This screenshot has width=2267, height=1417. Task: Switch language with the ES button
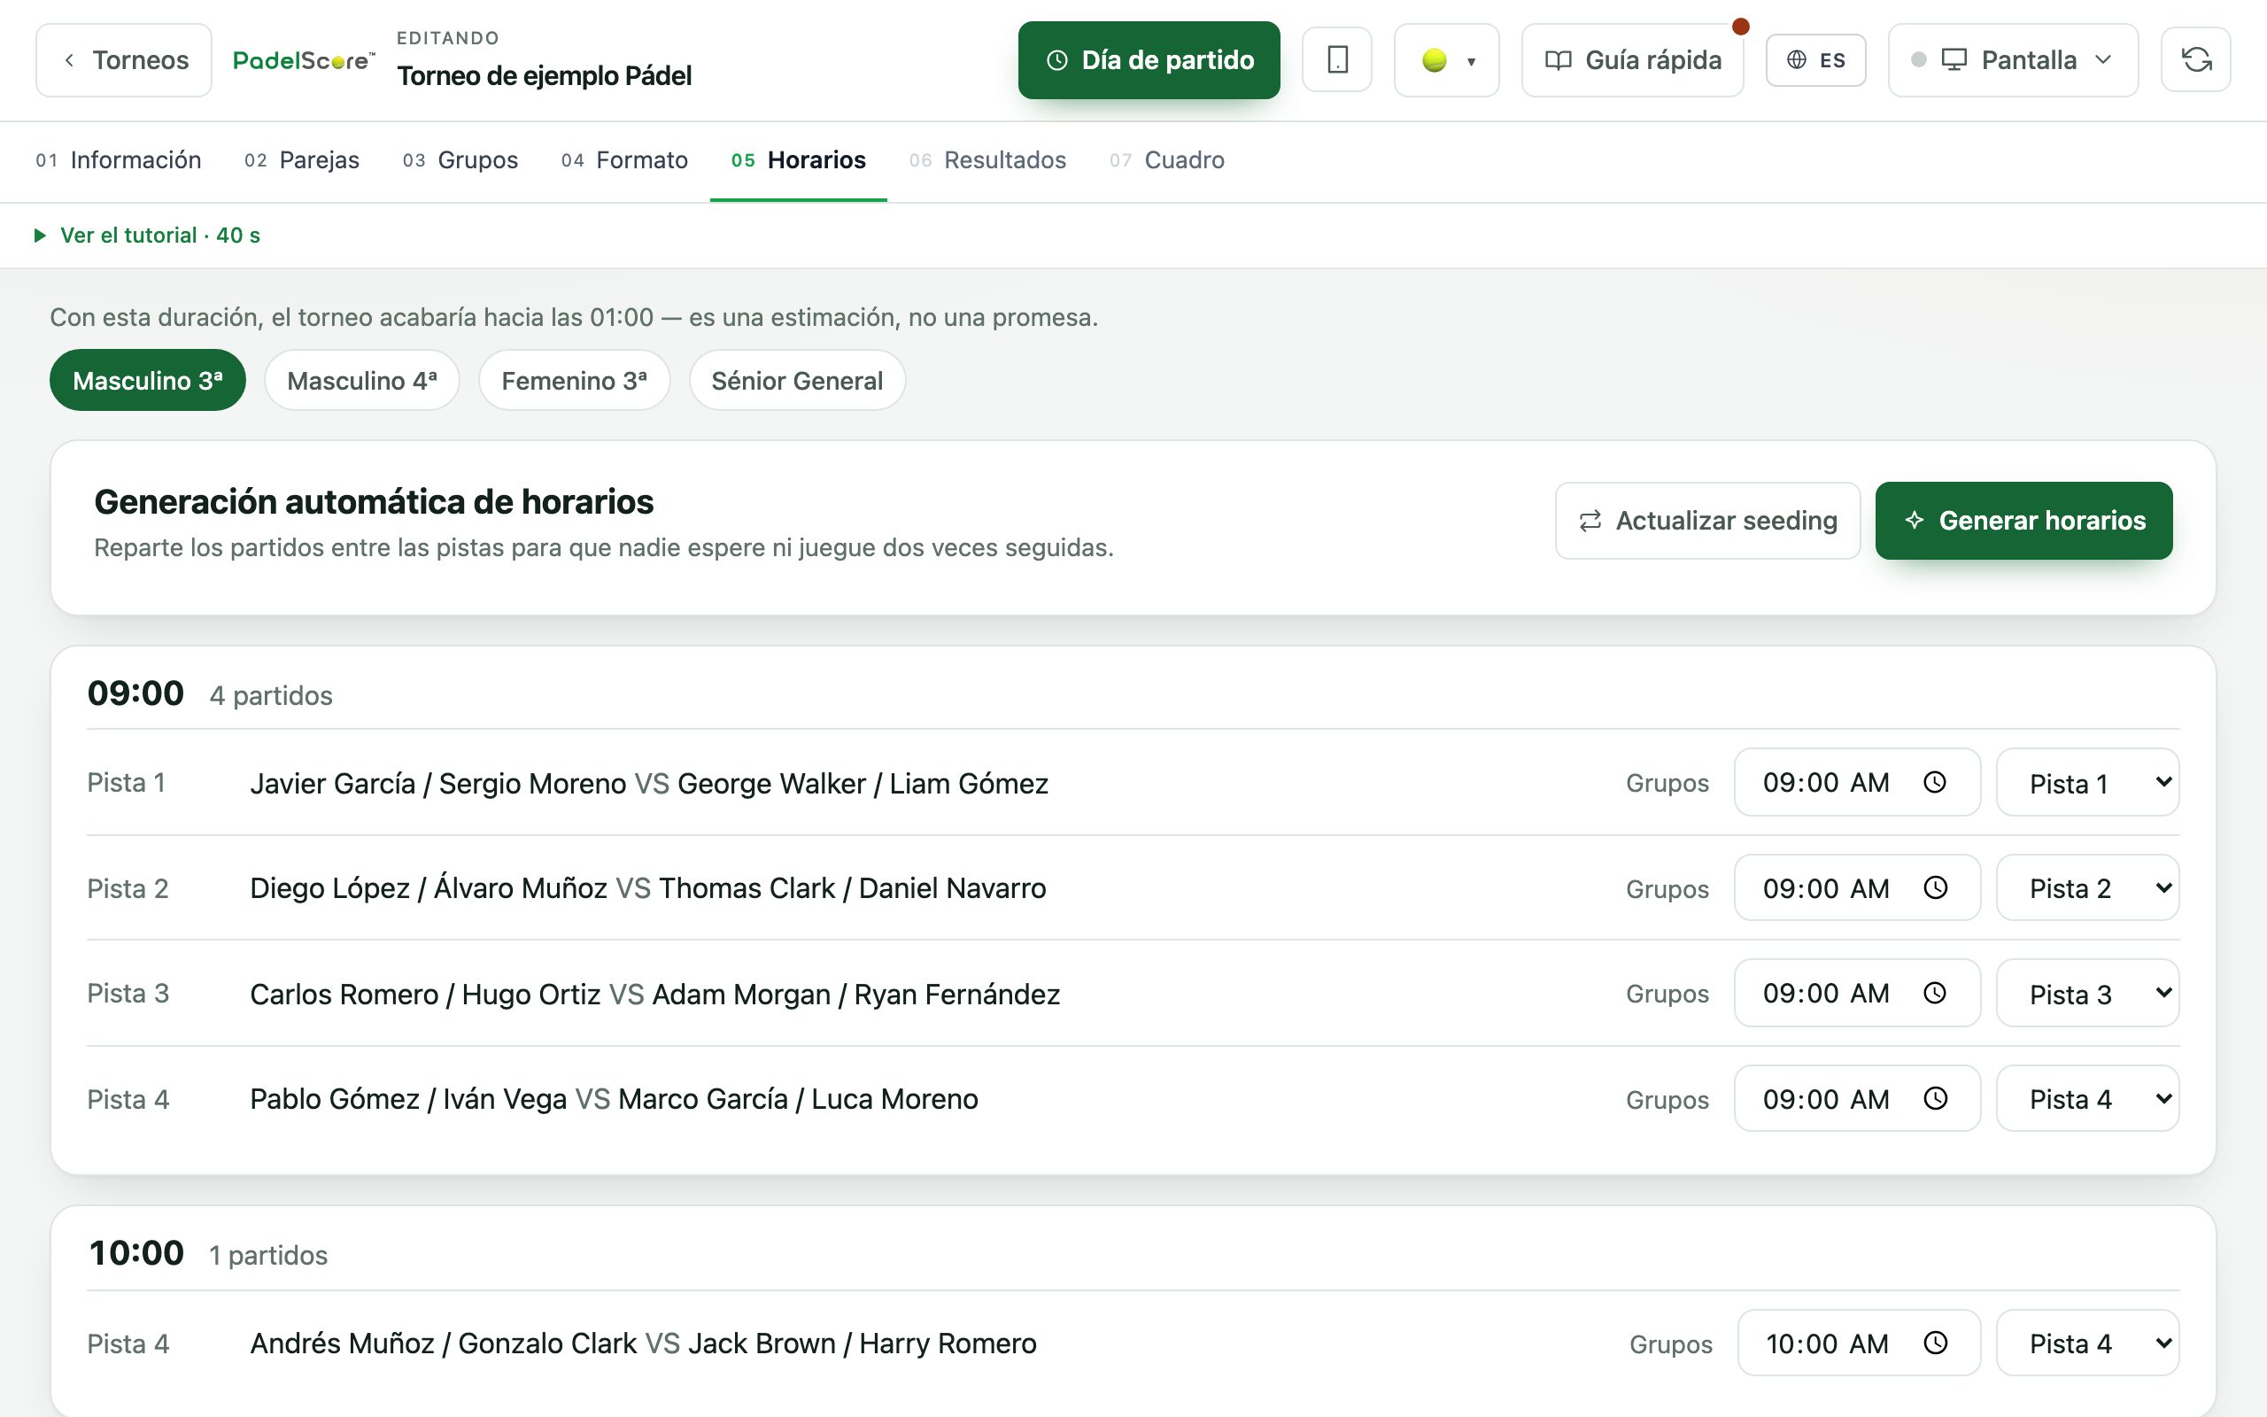click(1815, 60)
